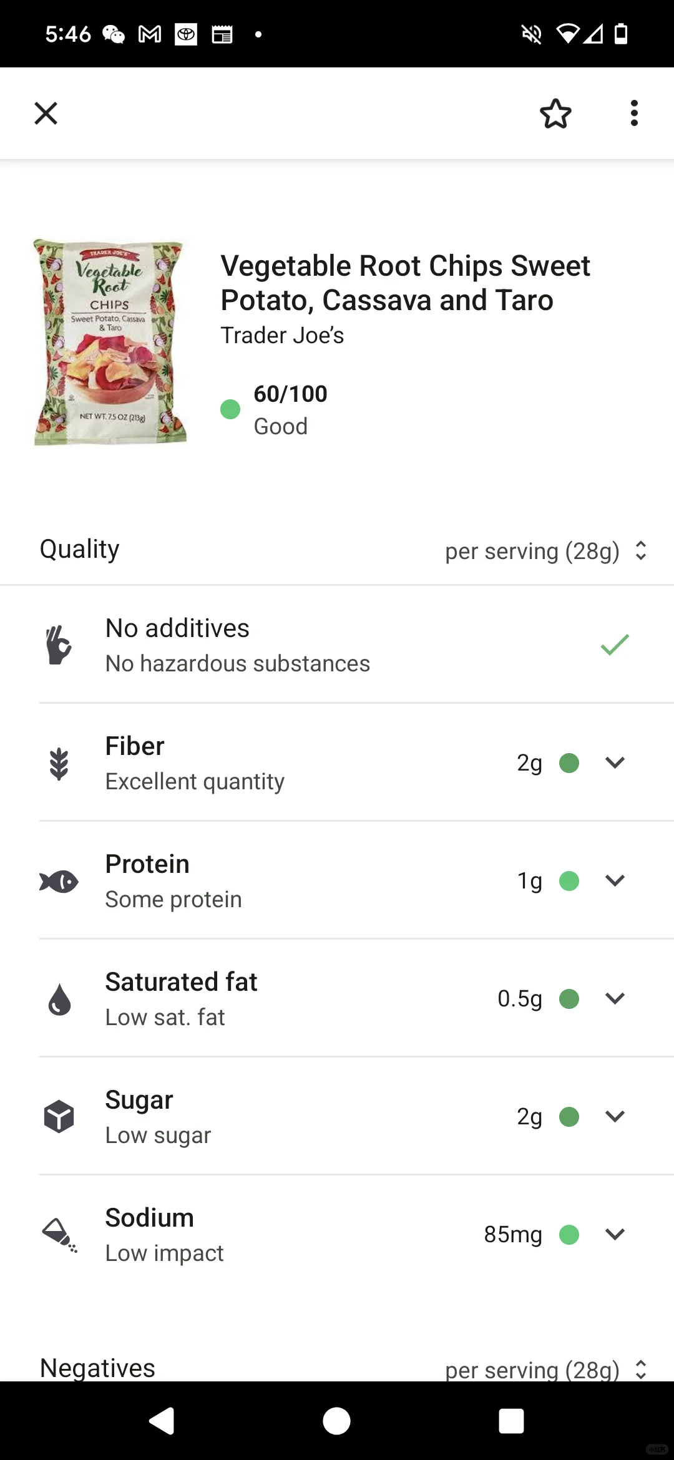Image resolution: width=674 pixels, height=1460 pixels.
Task: Tap the sugar cube icon
Action: tap(59, 1117)
